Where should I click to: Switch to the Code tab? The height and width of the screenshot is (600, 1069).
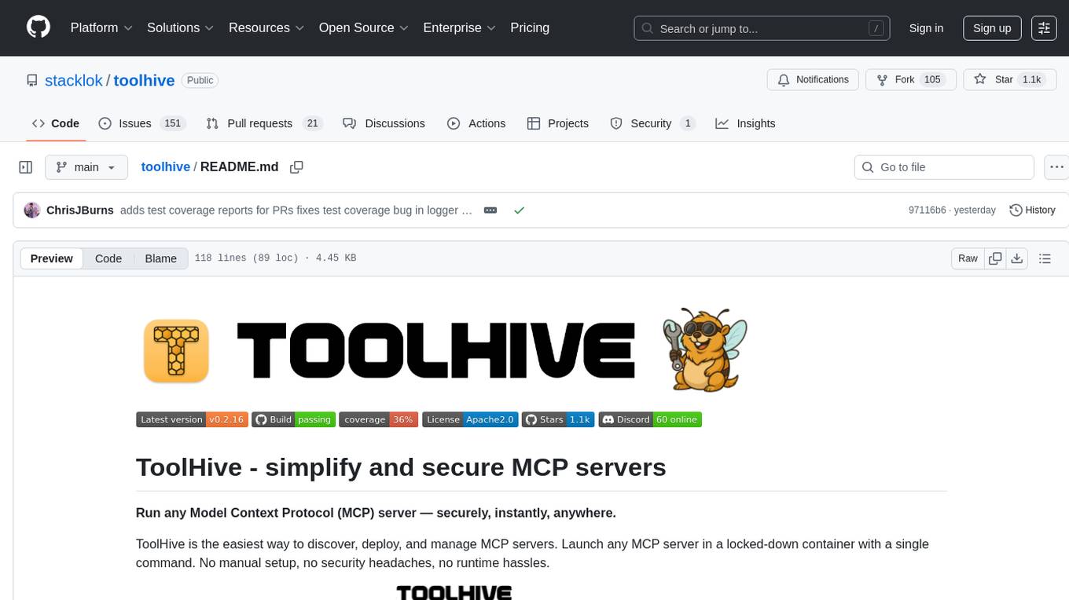[56, 123]
